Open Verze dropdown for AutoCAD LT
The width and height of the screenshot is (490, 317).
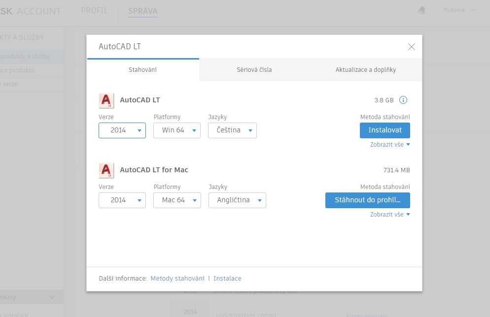122,130
